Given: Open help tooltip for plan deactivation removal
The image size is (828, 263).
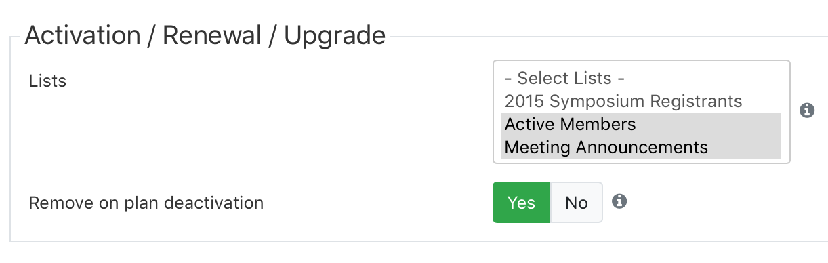Looking at the screenshot, I should point(619,201).
